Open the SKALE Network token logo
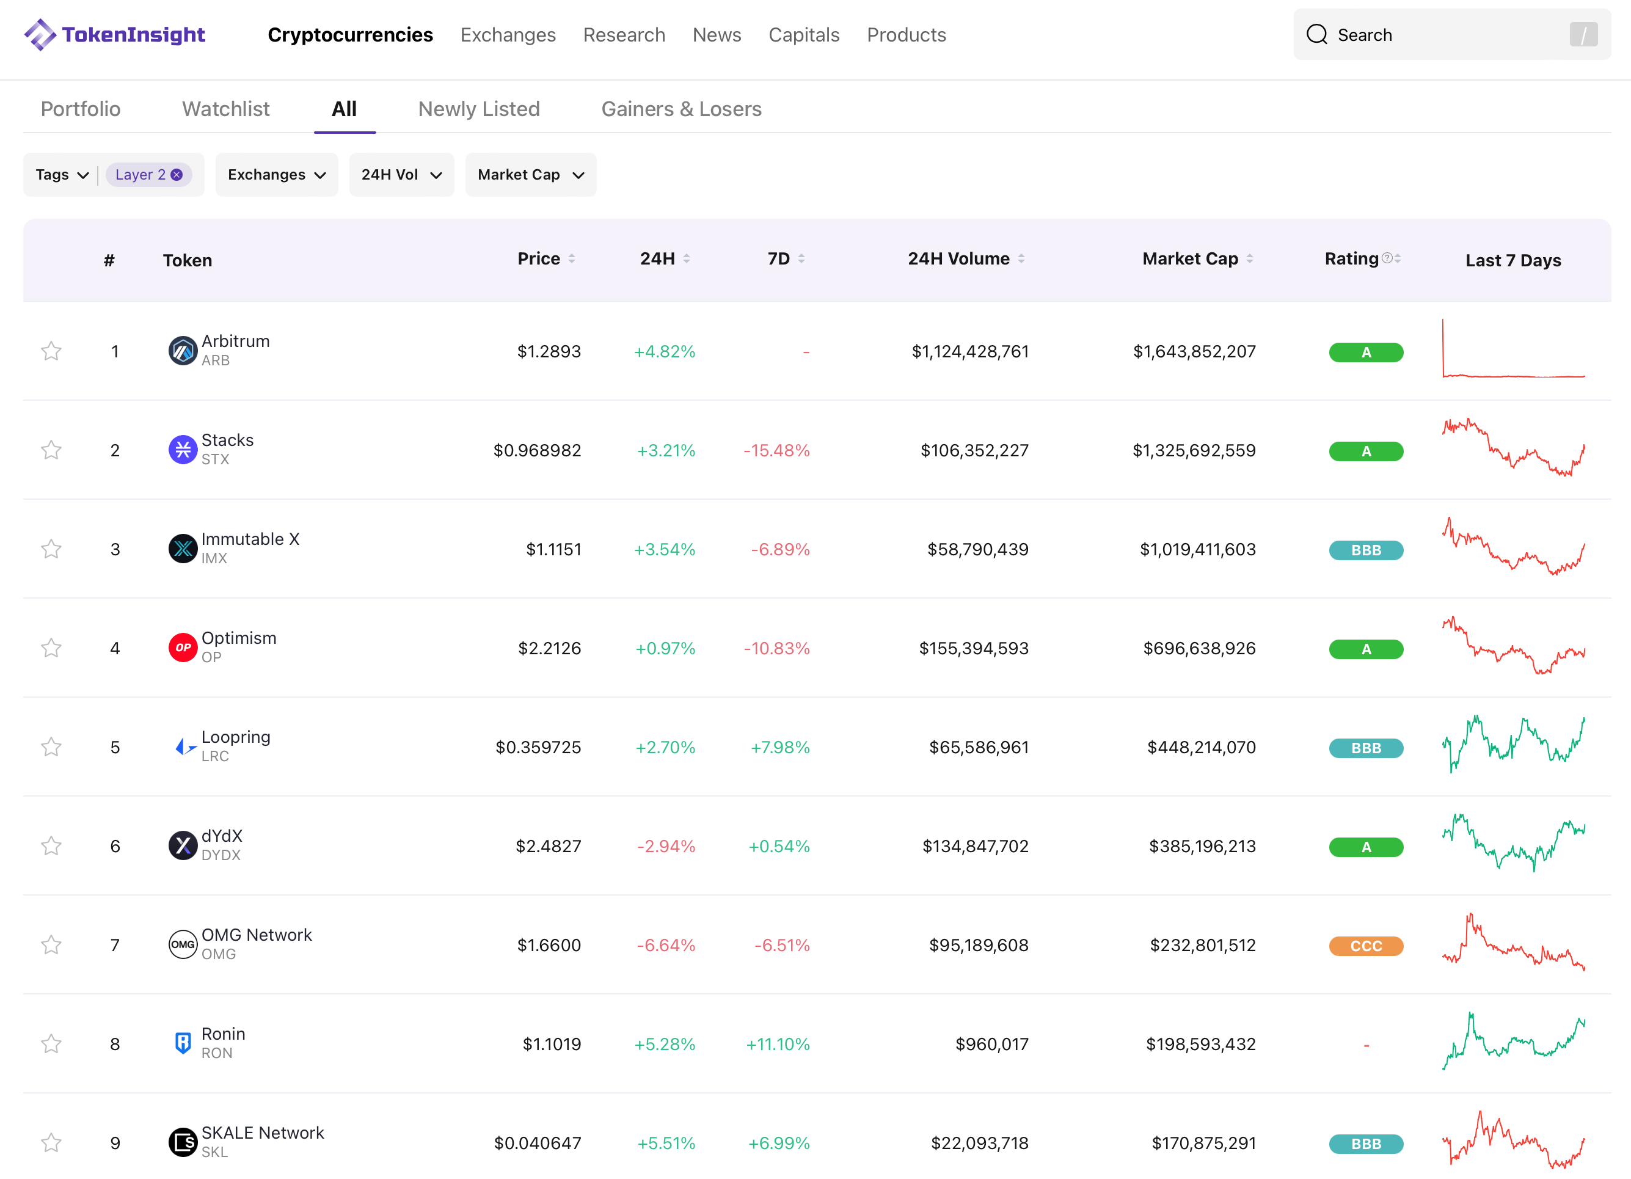The width and height of the screenshot is (1631, 1179). (183, 1142)
